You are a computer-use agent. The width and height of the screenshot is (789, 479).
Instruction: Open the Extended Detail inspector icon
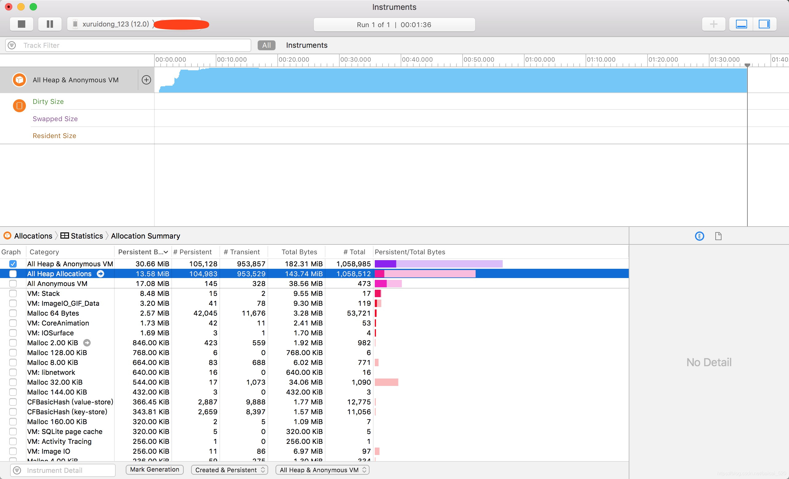(699, 236)
